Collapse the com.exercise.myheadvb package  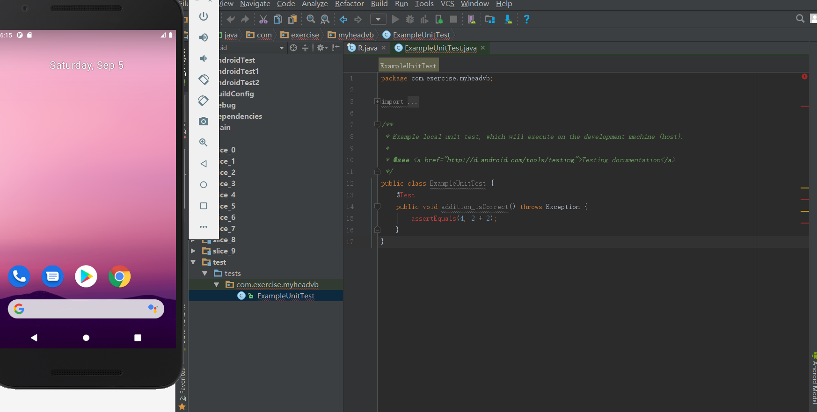(216, 285)
